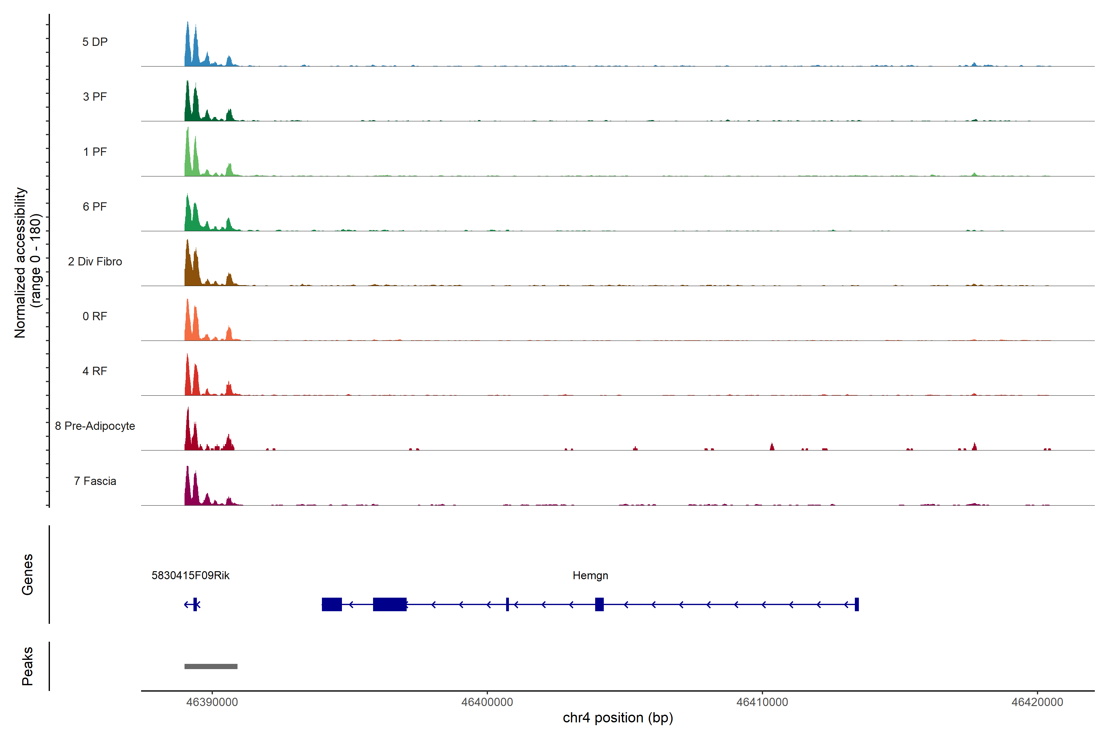Select the 1 PF track label
Viewport: 1109px width, 739px height.
click(x=95, y=152)
